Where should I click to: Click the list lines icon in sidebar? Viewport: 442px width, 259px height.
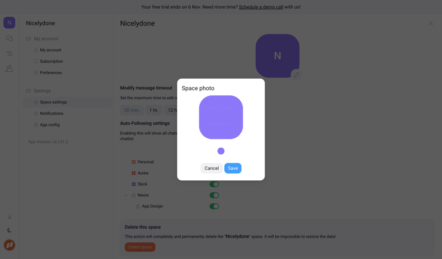[9, 53]
